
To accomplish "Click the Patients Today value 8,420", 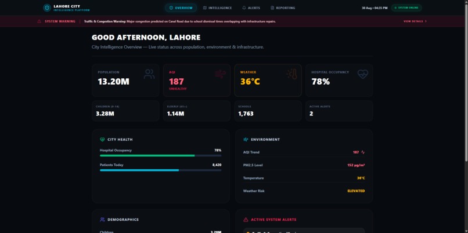I will (x=217, y=165).
